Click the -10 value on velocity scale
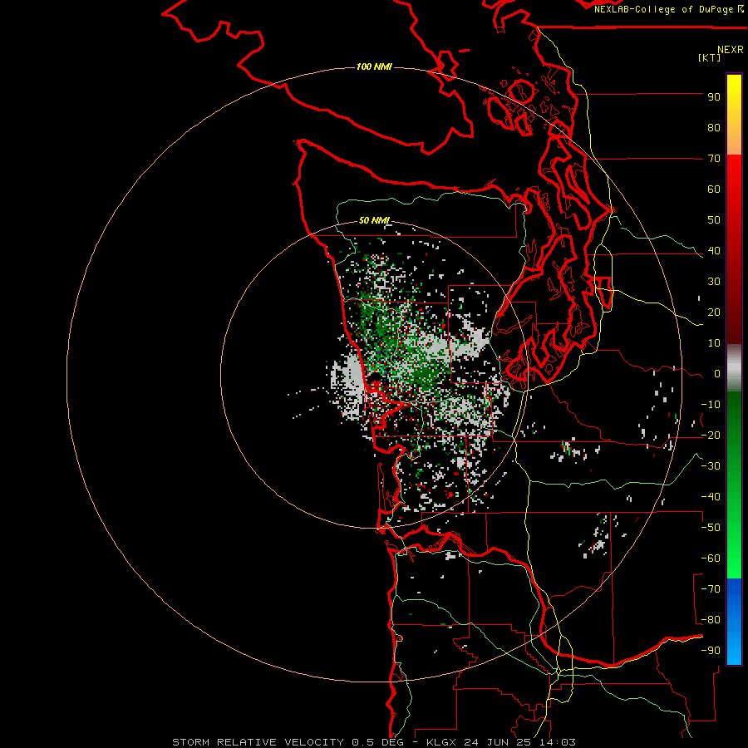Screen dimensions: 748x748 pyautogui.click(x=711, y=405)
